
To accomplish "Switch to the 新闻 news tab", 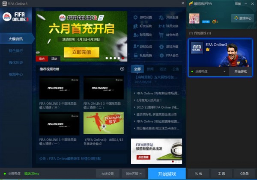I will click(x=150, y=69).
